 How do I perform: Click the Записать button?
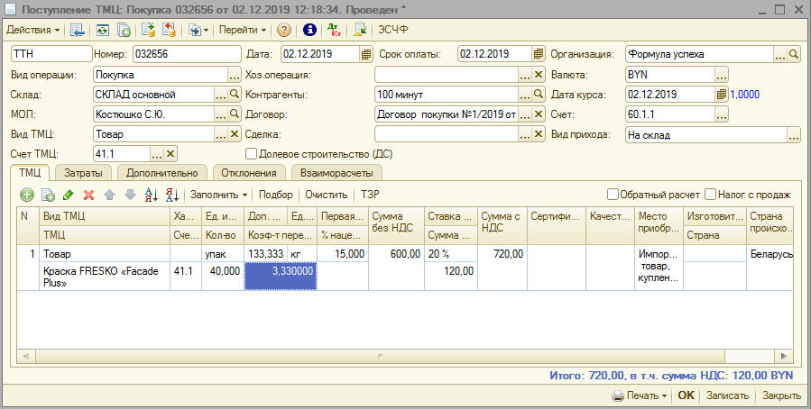(x=727, y=395)
